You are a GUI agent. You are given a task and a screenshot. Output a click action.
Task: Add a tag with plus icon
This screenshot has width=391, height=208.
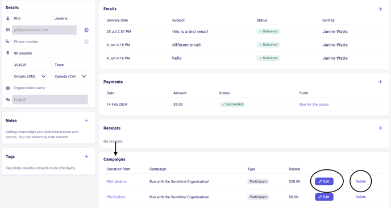pyautogui.click(x=86, y=157)
